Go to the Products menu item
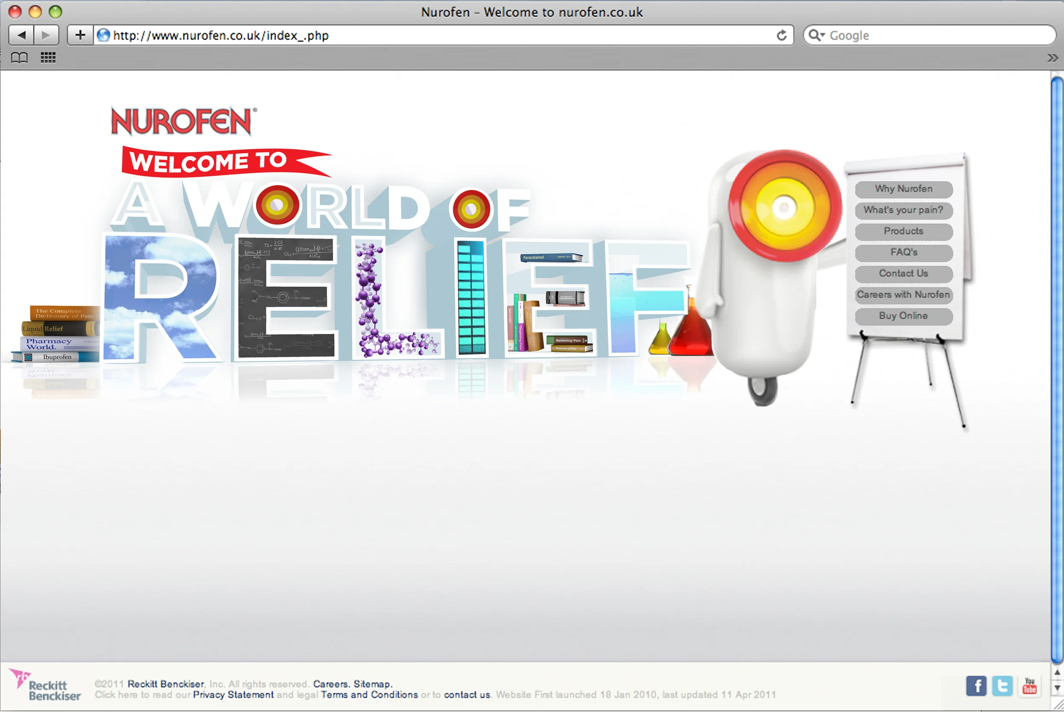 903,231
